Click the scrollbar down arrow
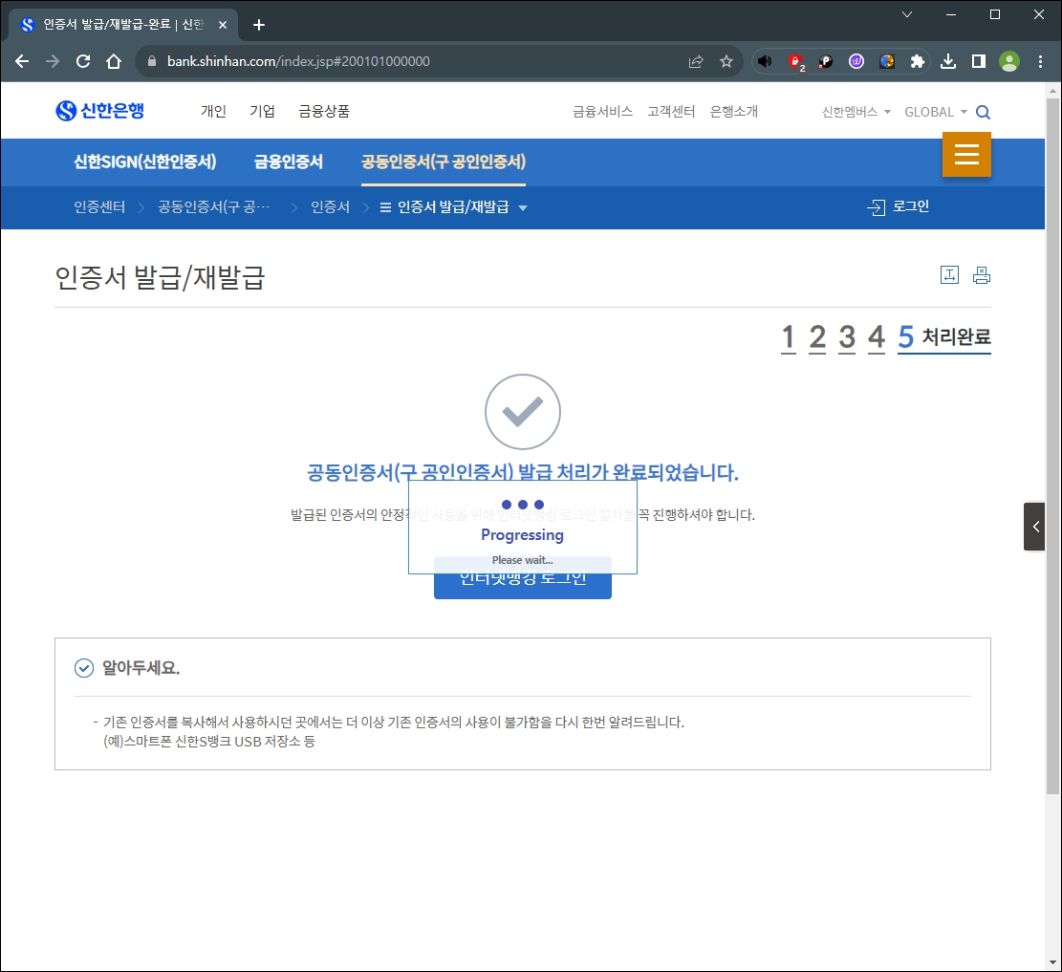Image resolution: width=1062 pixels, height=972 pixels. coord(1052,963)
